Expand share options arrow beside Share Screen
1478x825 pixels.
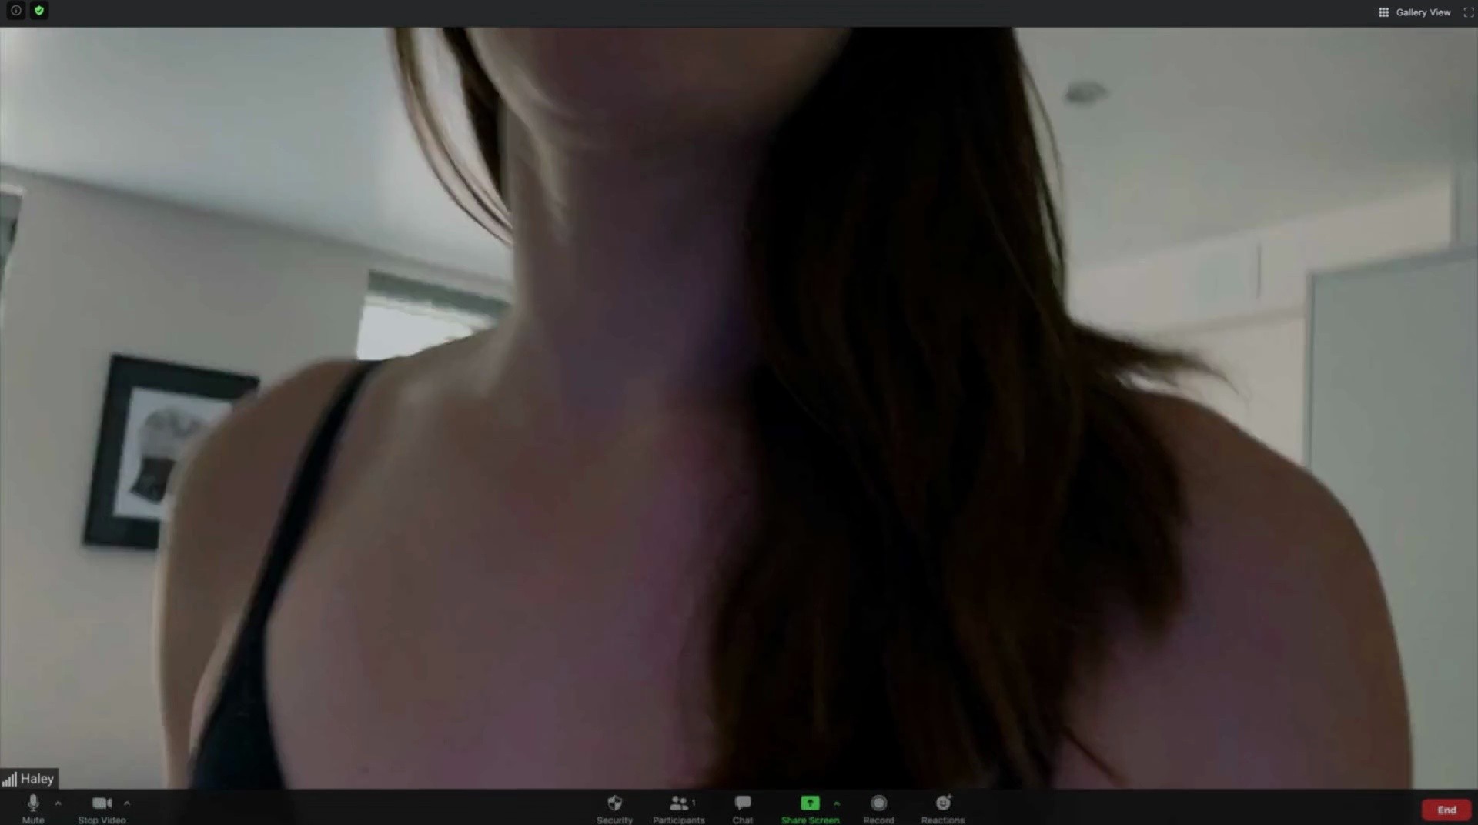(x=837, y=803)
